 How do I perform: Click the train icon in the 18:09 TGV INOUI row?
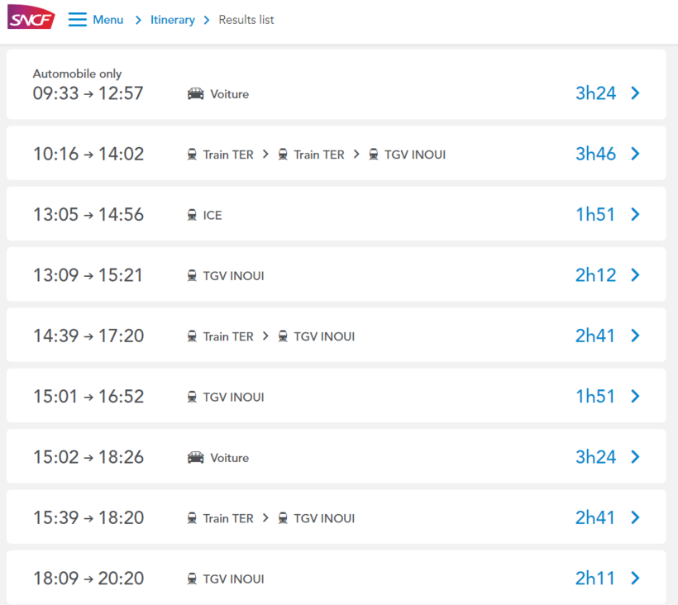point(193,579)
